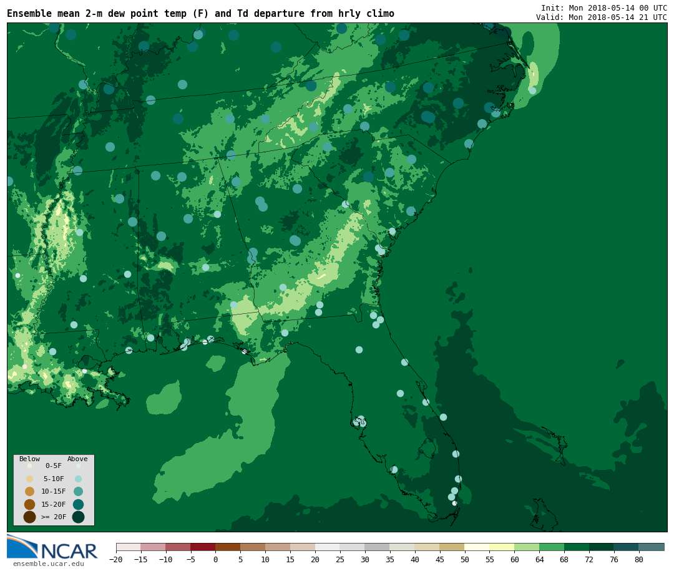
Task: Click the colorbar label '72'
Action: pyautogui.click(x=589, y=559)
